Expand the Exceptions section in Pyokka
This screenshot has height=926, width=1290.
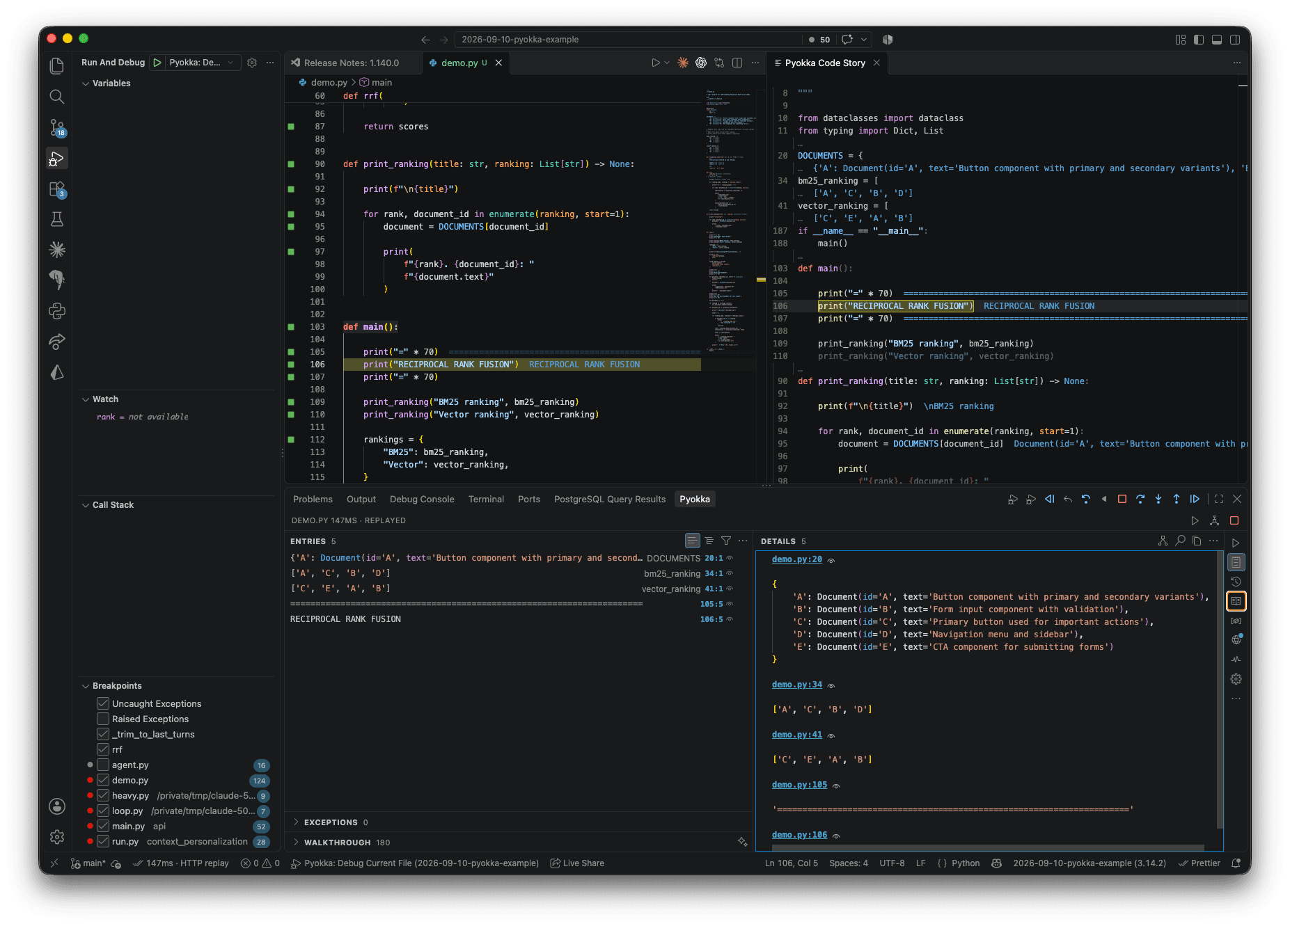pos(519,822)
